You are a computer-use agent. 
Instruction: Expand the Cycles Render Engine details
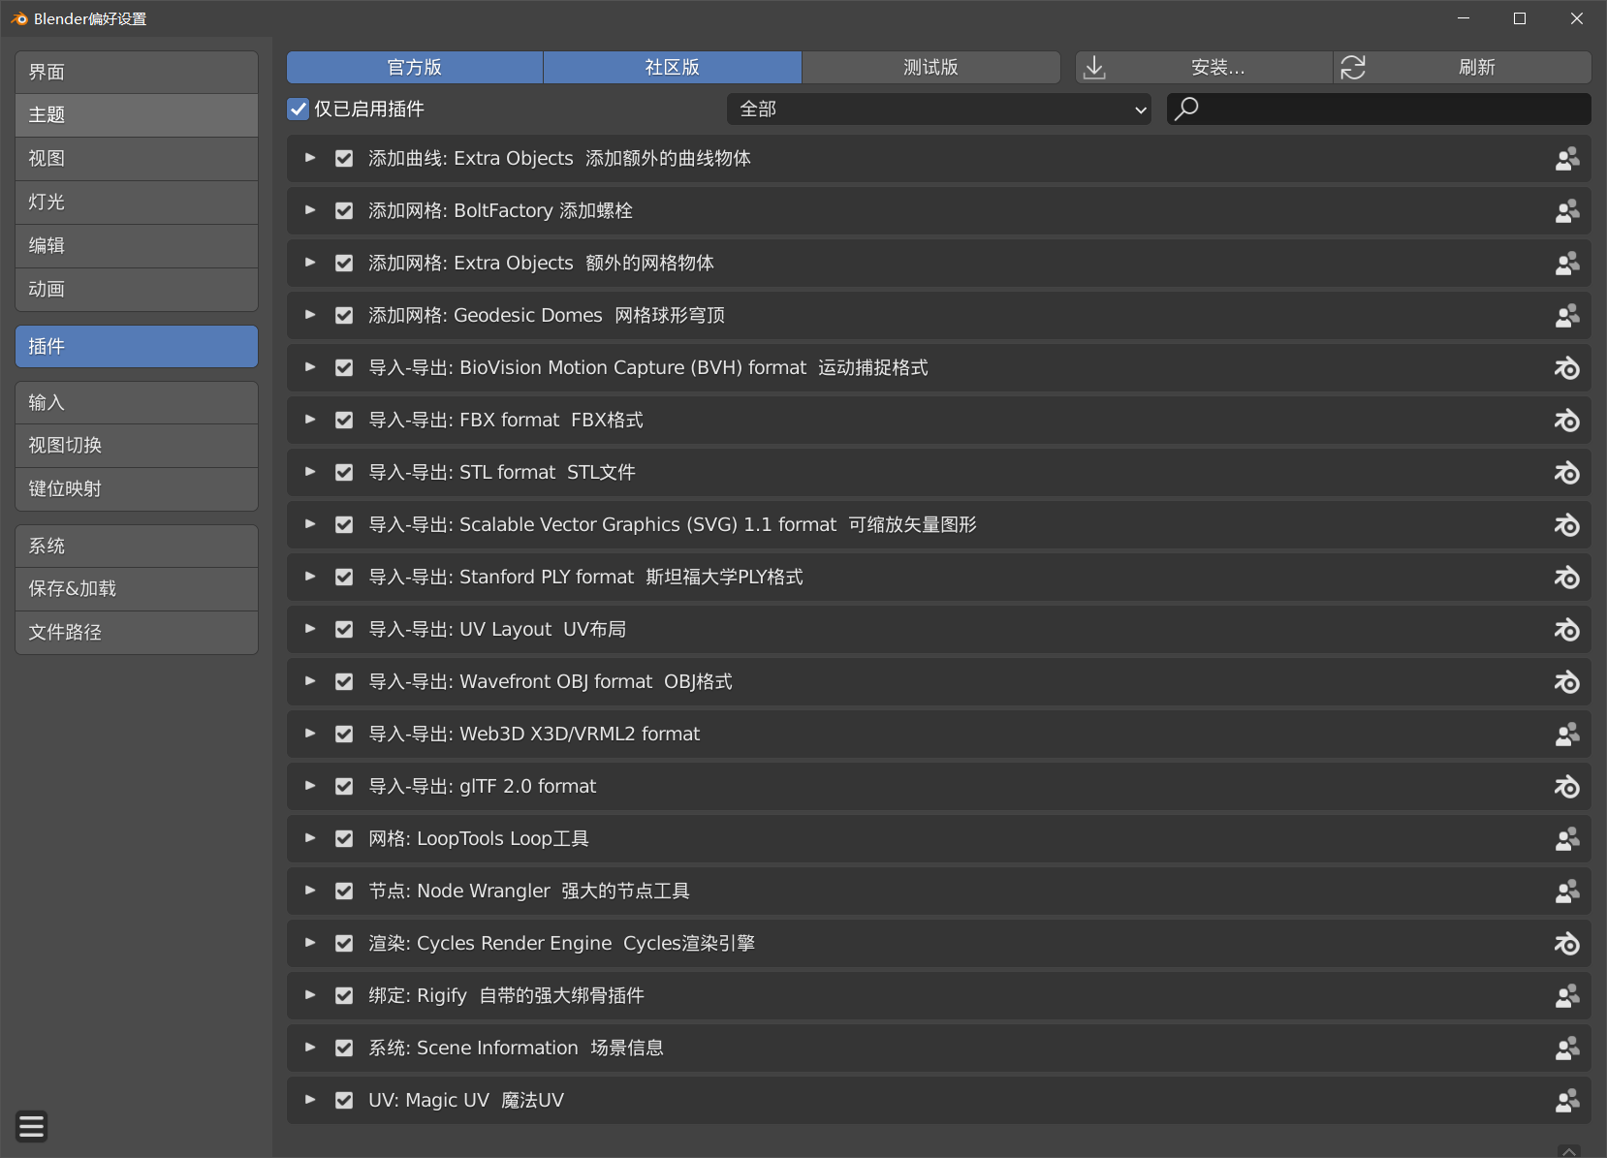point(310,943)
